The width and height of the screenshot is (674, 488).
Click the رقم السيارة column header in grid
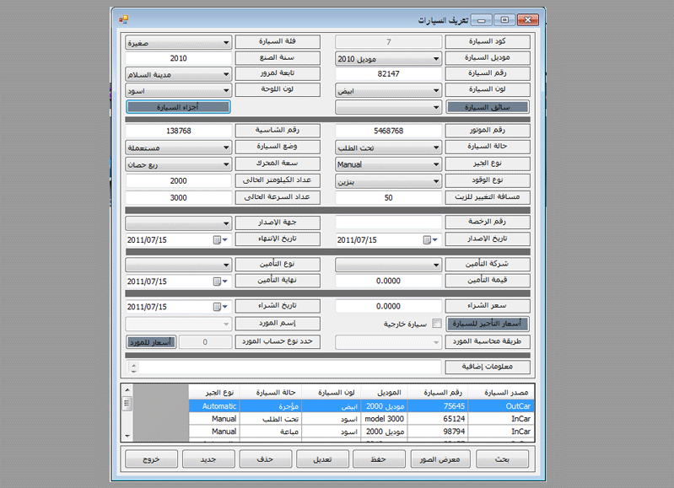[x=438, y=393]
